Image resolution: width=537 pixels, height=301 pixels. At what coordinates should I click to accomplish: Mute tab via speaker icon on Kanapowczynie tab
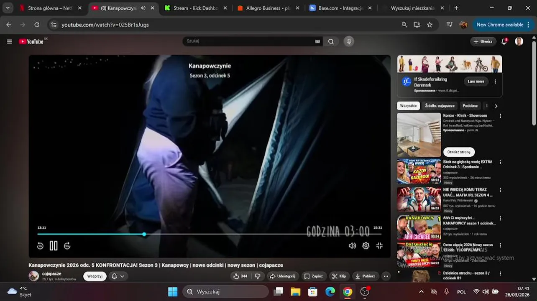coord(143,8)
